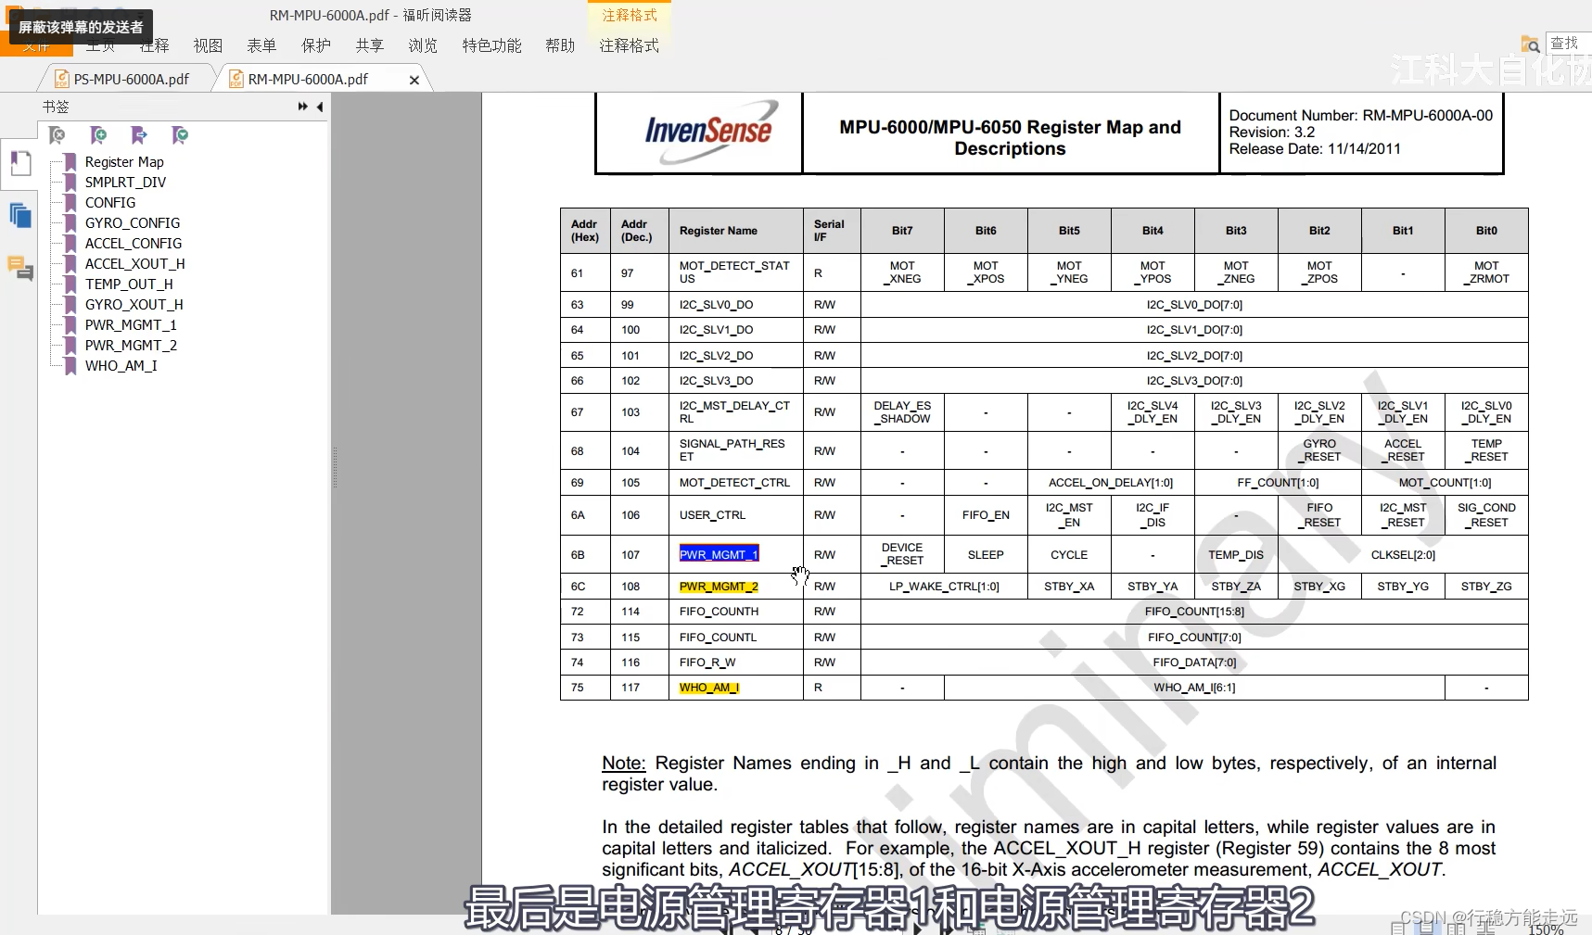Click the WHO_AM_I[6:1] cell
The height and width of the screenshot is (935, 1592).
click(1194, 688)
